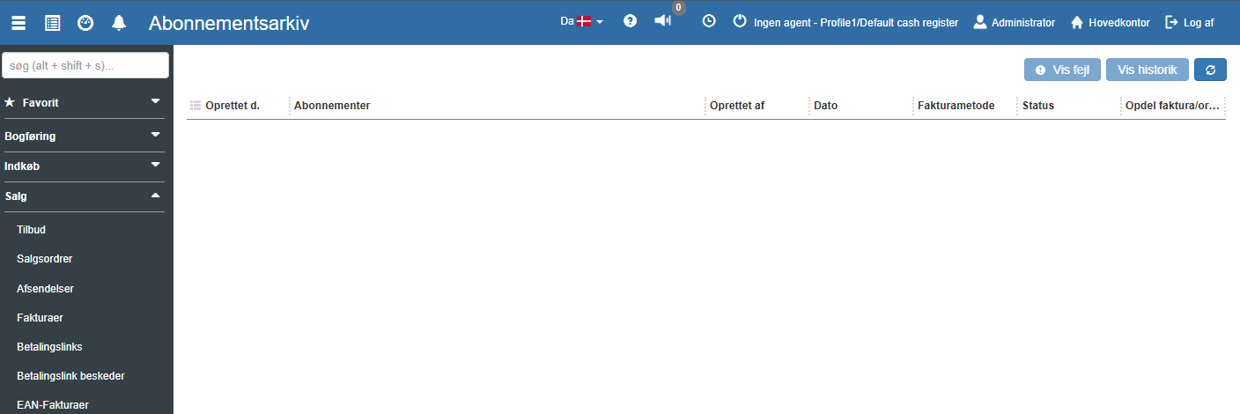
Task: Click the refresh button in the toolbar
Action: [x=1210, y=70]
